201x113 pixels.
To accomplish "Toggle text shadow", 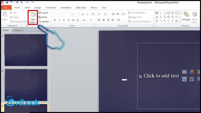I will click(x=68, y=20).
